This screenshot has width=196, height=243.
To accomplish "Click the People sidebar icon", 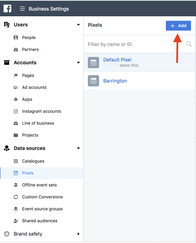I will pos(16,38).
